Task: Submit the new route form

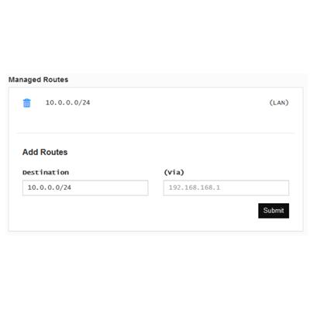Action: [274, 211]
